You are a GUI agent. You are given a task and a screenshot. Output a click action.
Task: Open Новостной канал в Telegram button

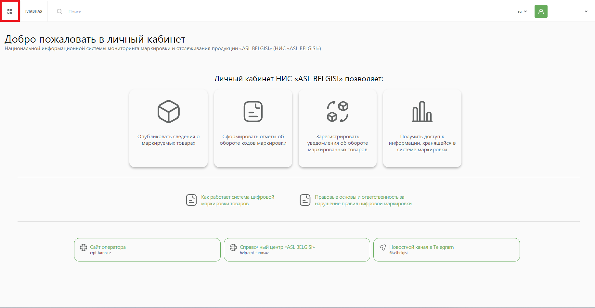point(446,250)
